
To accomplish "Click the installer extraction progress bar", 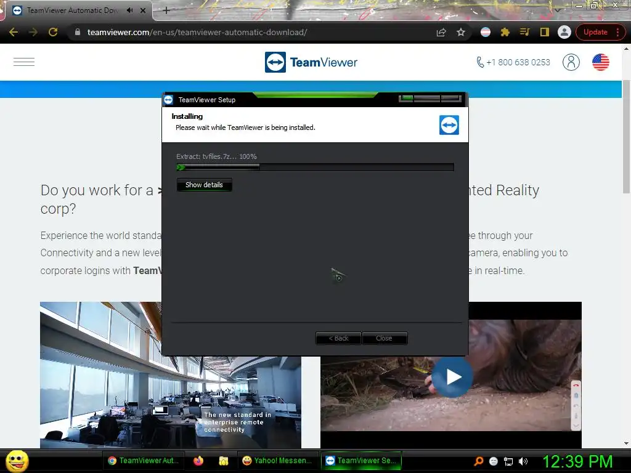I will point(315,168).
